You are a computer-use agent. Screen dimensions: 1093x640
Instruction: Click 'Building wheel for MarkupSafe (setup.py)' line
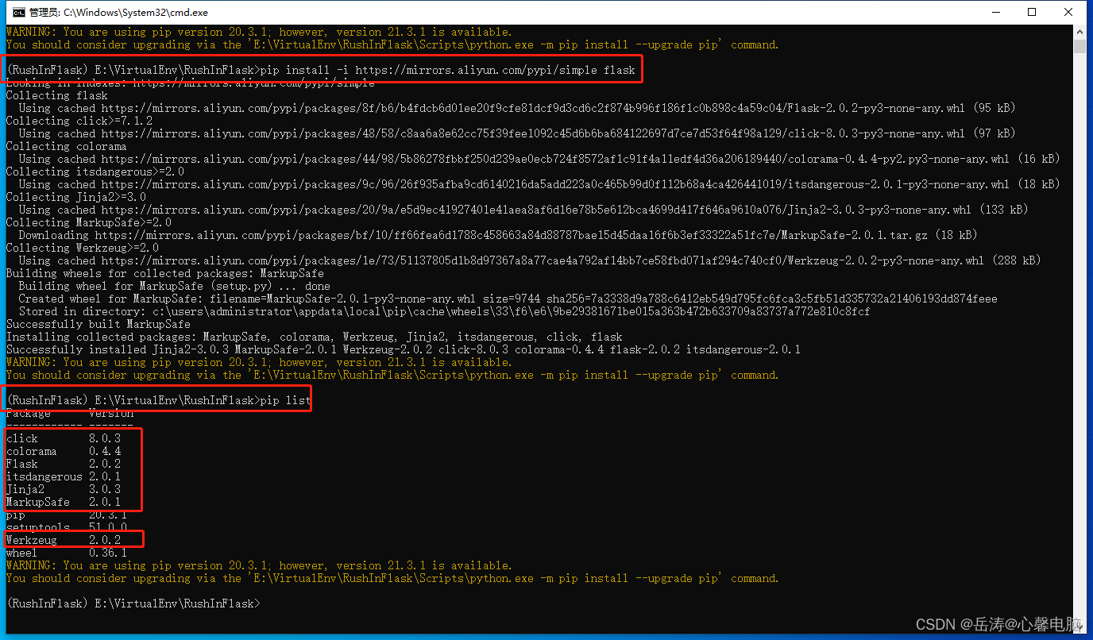pos(175,286)
